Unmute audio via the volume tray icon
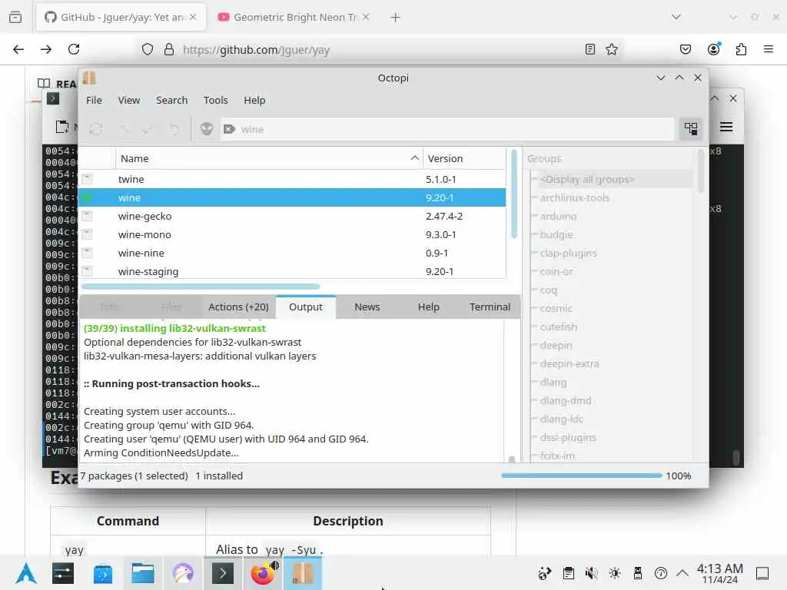Screen dimensions: 787x590 pyautogui.click(x=591, y=573)
